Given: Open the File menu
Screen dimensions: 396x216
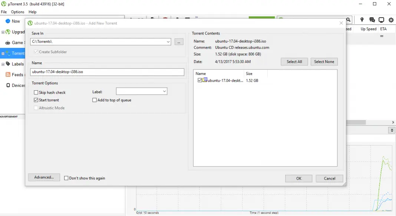Looking at the screenshot, I should pyautogui.click(x=4, y=12).
